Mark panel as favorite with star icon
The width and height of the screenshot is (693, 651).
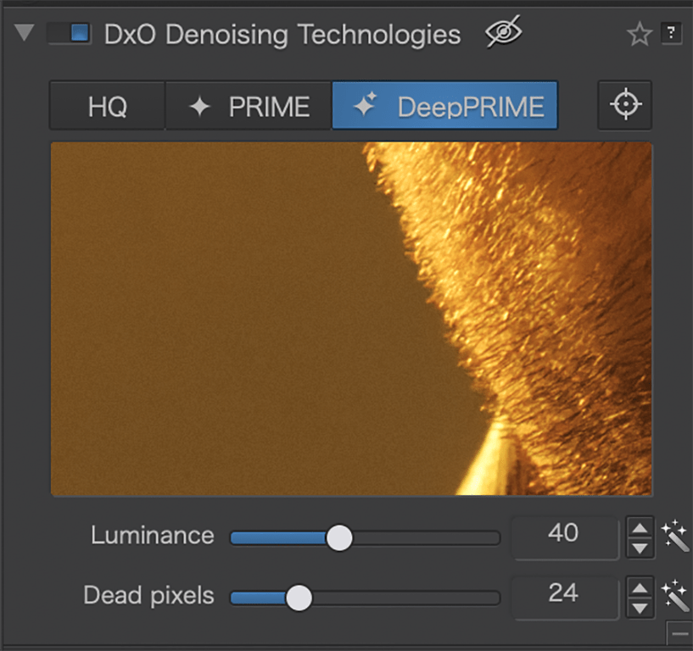[639, 34]
